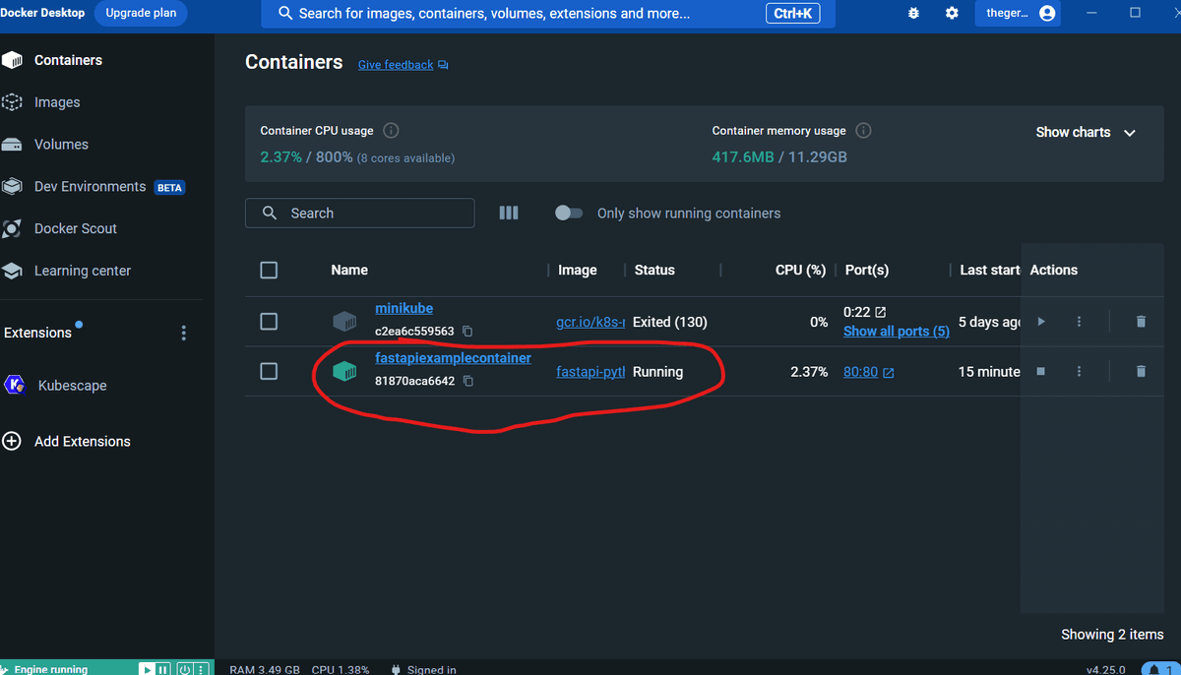Open the user account menu
1181x675 pixels.
(1018, 14)
